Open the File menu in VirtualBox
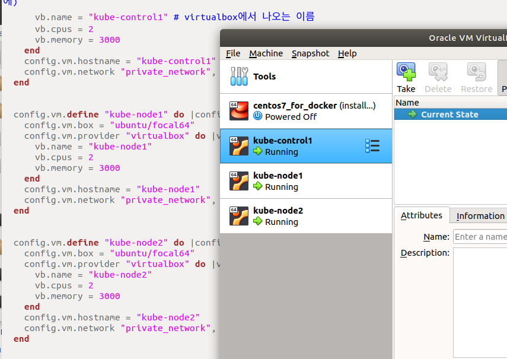This screenshot has height=359, width=507. point(233,53)
